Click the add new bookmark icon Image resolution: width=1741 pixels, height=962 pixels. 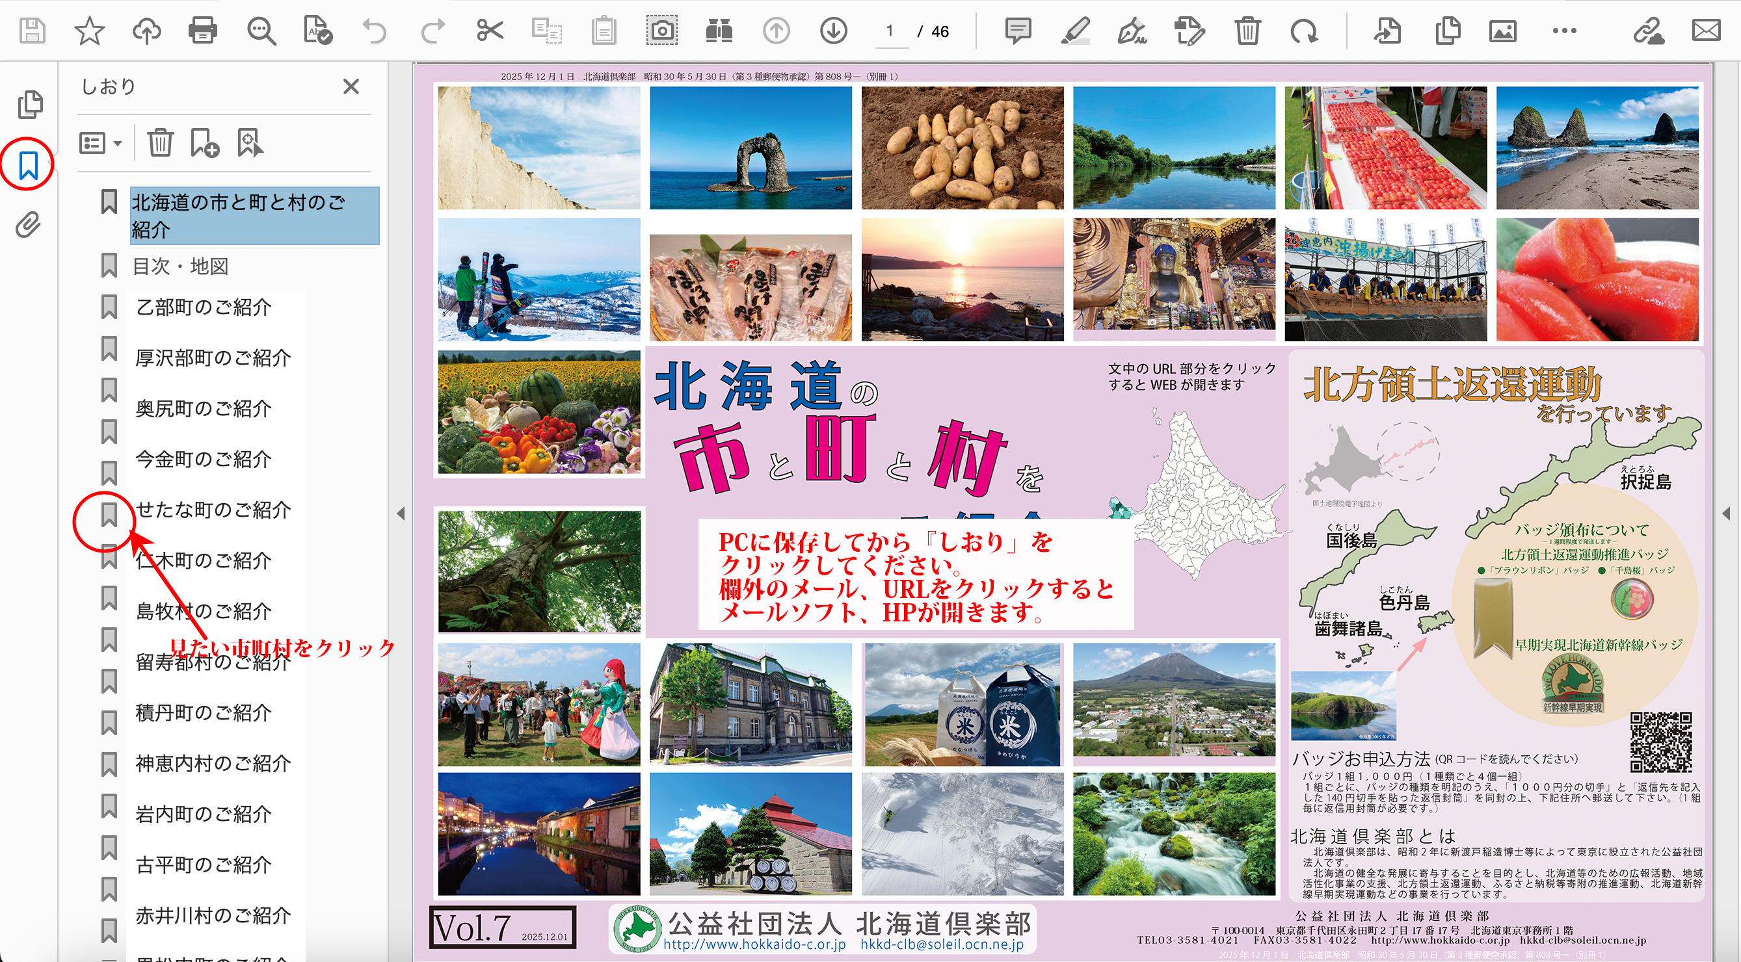(204, 142)
